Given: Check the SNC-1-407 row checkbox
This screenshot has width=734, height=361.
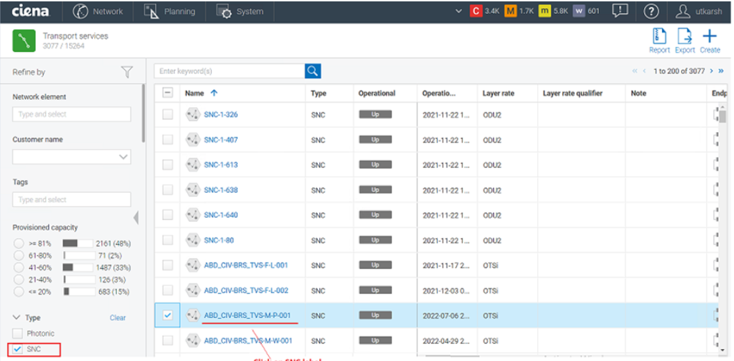Looking at the screenshot, I should 168,139.
